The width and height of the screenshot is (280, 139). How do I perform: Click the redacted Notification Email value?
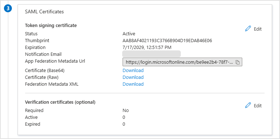tap(151, 54)
